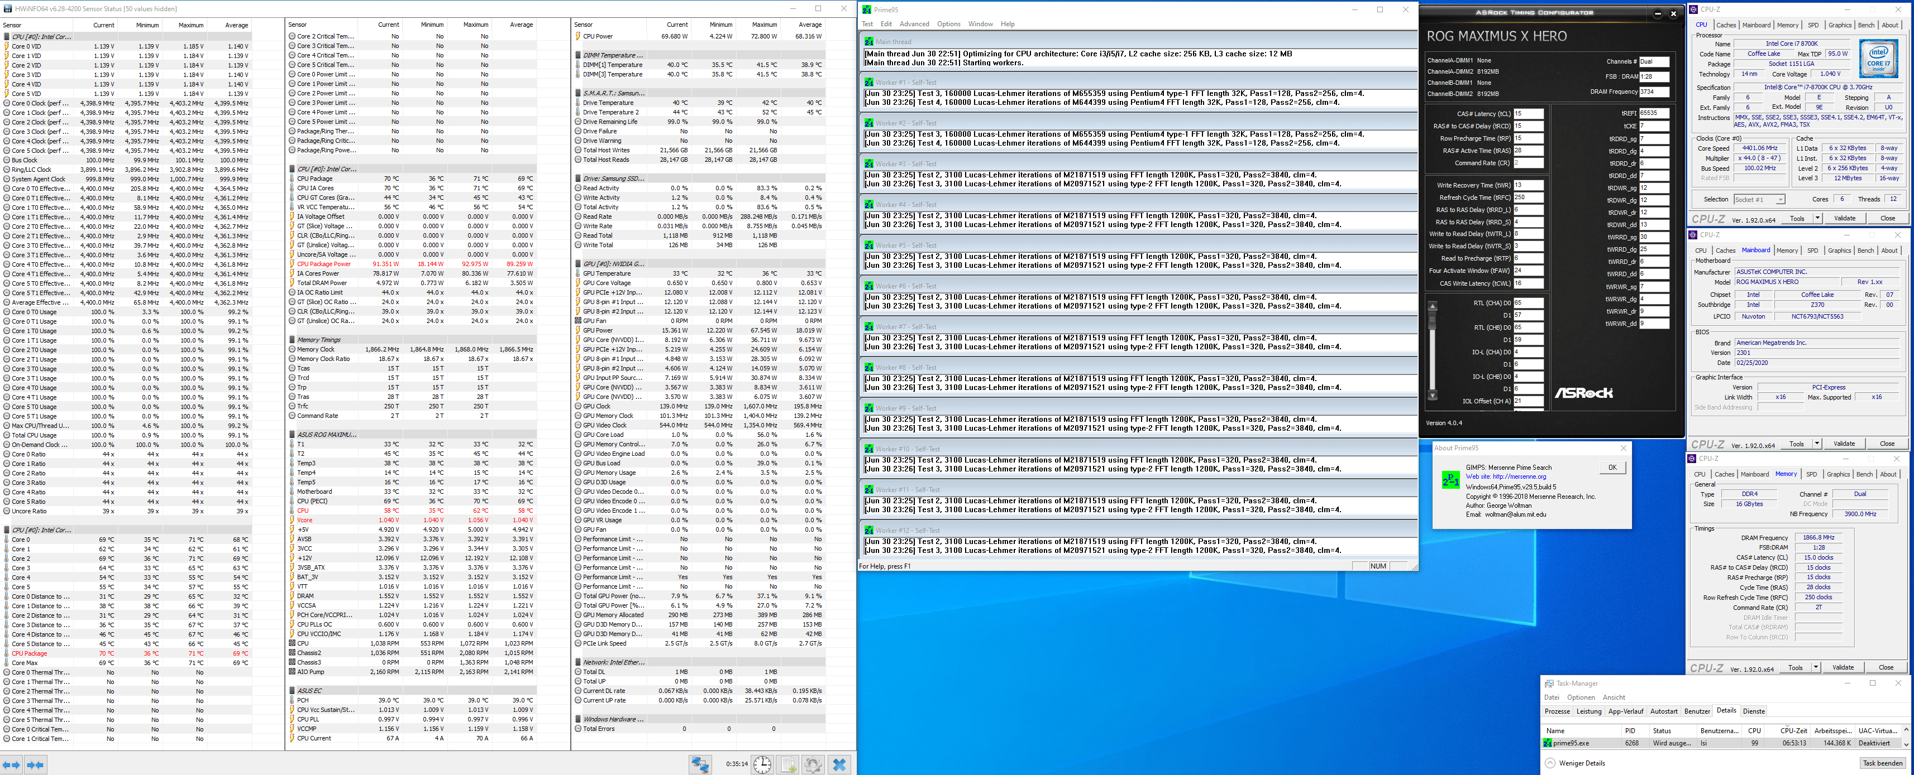Click Weniger Details circular arrow icon
Image resolution: width=1914 pixels, height=775 pixels.
[1550, 763]
